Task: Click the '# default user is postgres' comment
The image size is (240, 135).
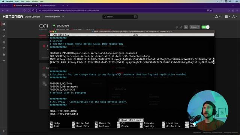Action: [x=68, y=93]
